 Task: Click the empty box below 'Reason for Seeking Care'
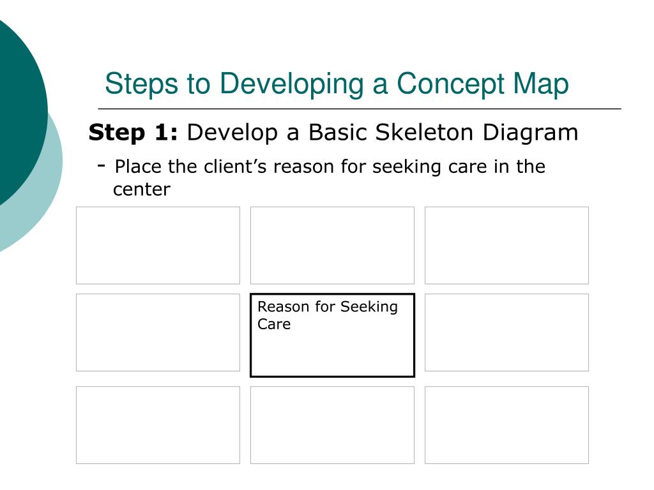pyautogui.click(x=332, y=425)
